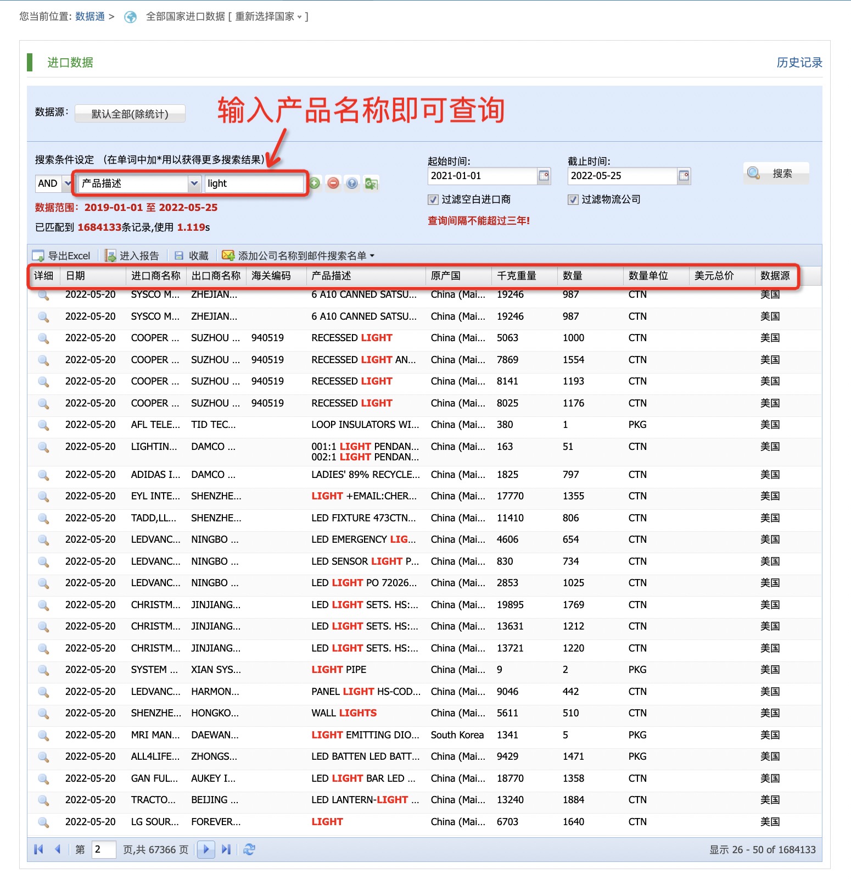Click the refresh icon in pagination bar
This screenshot has width=851, height=879.
click(x=249, y=849)
